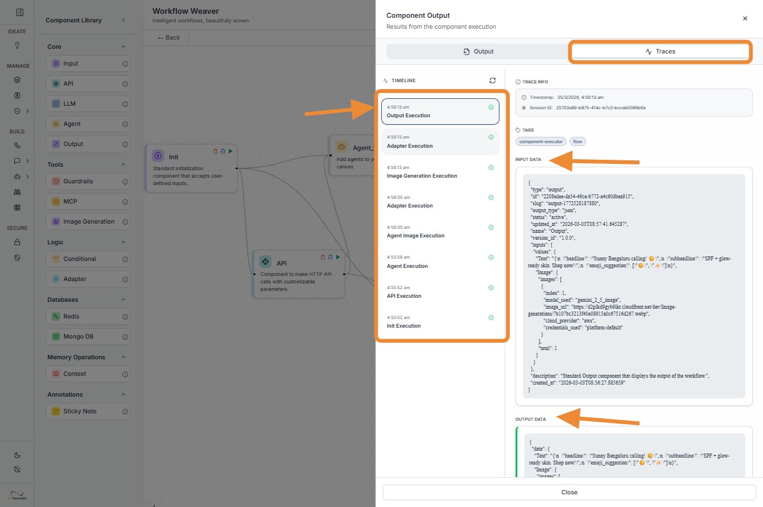Select Adapter Execution at 4:56:05 am

(440, 202)
